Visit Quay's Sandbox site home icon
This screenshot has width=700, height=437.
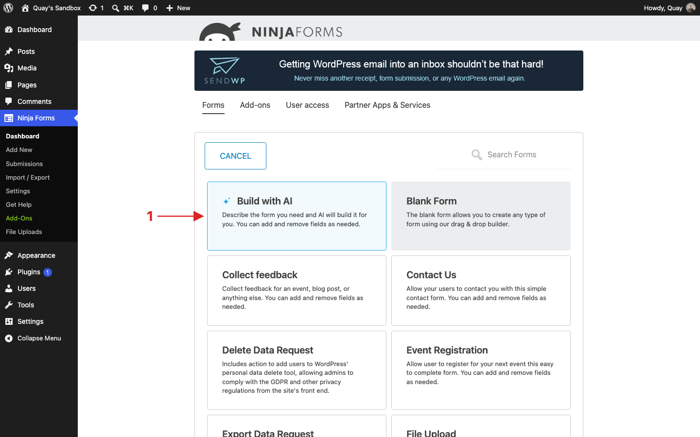click(x=25, y=8)
